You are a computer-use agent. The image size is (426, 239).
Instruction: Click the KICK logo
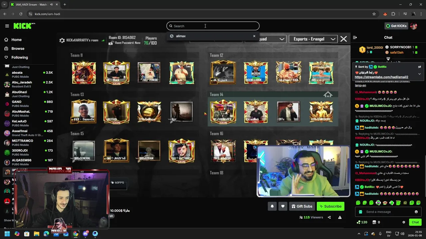point(24,26)
